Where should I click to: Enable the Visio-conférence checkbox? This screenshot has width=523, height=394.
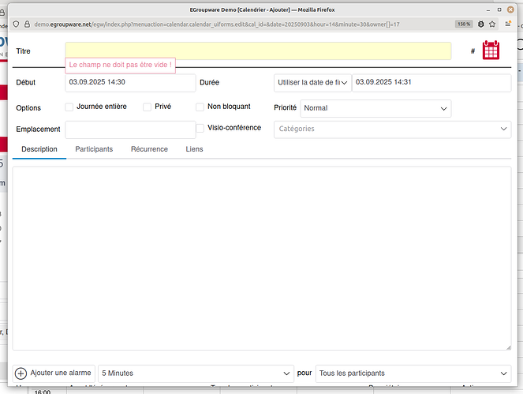coord(200,128)
